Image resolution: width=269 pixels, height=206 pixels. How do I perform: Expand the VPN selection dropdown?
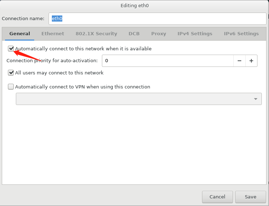(x=139, y=99)
